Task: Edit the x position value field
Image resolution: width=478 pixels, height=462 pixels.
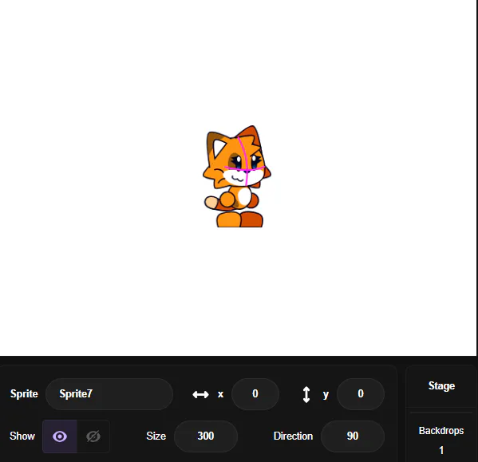Action: (x=255, y=393)
